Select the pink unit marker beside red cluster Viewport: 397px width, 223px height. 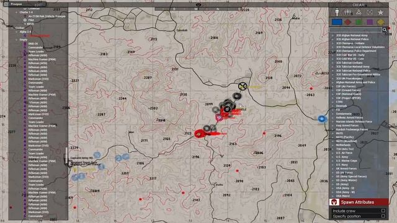(219, 118)
